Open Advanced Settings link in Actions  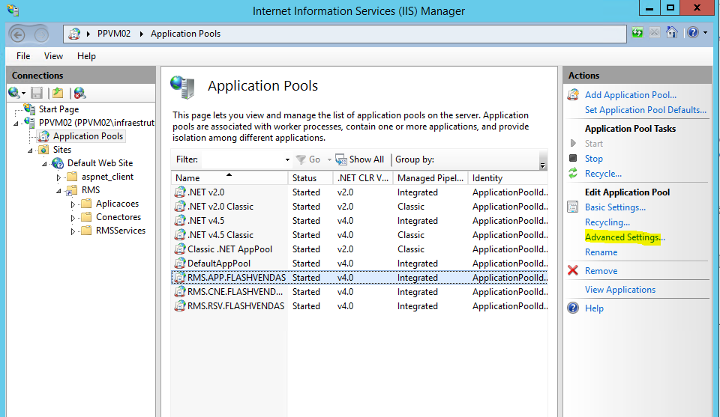(624, 237)
